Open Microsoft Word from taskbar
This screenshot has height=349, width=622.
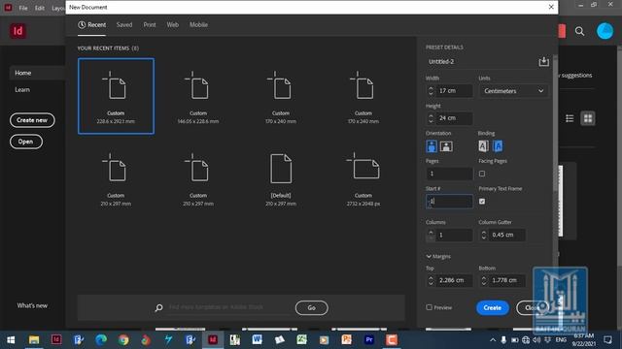pos(257,339)
